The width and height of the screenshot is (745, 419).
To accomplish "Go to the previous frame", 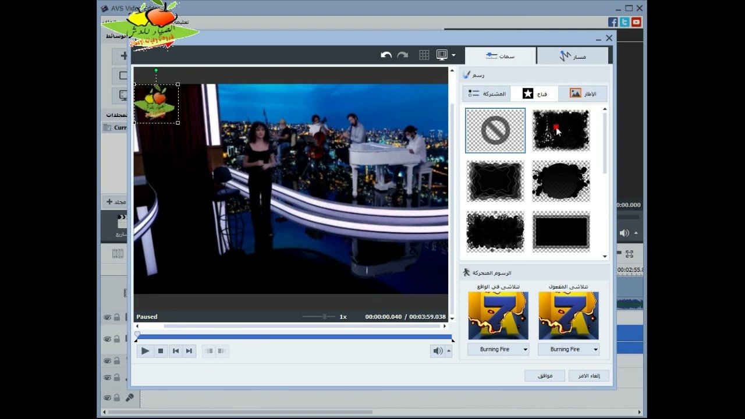I will [x=176, y=351].
